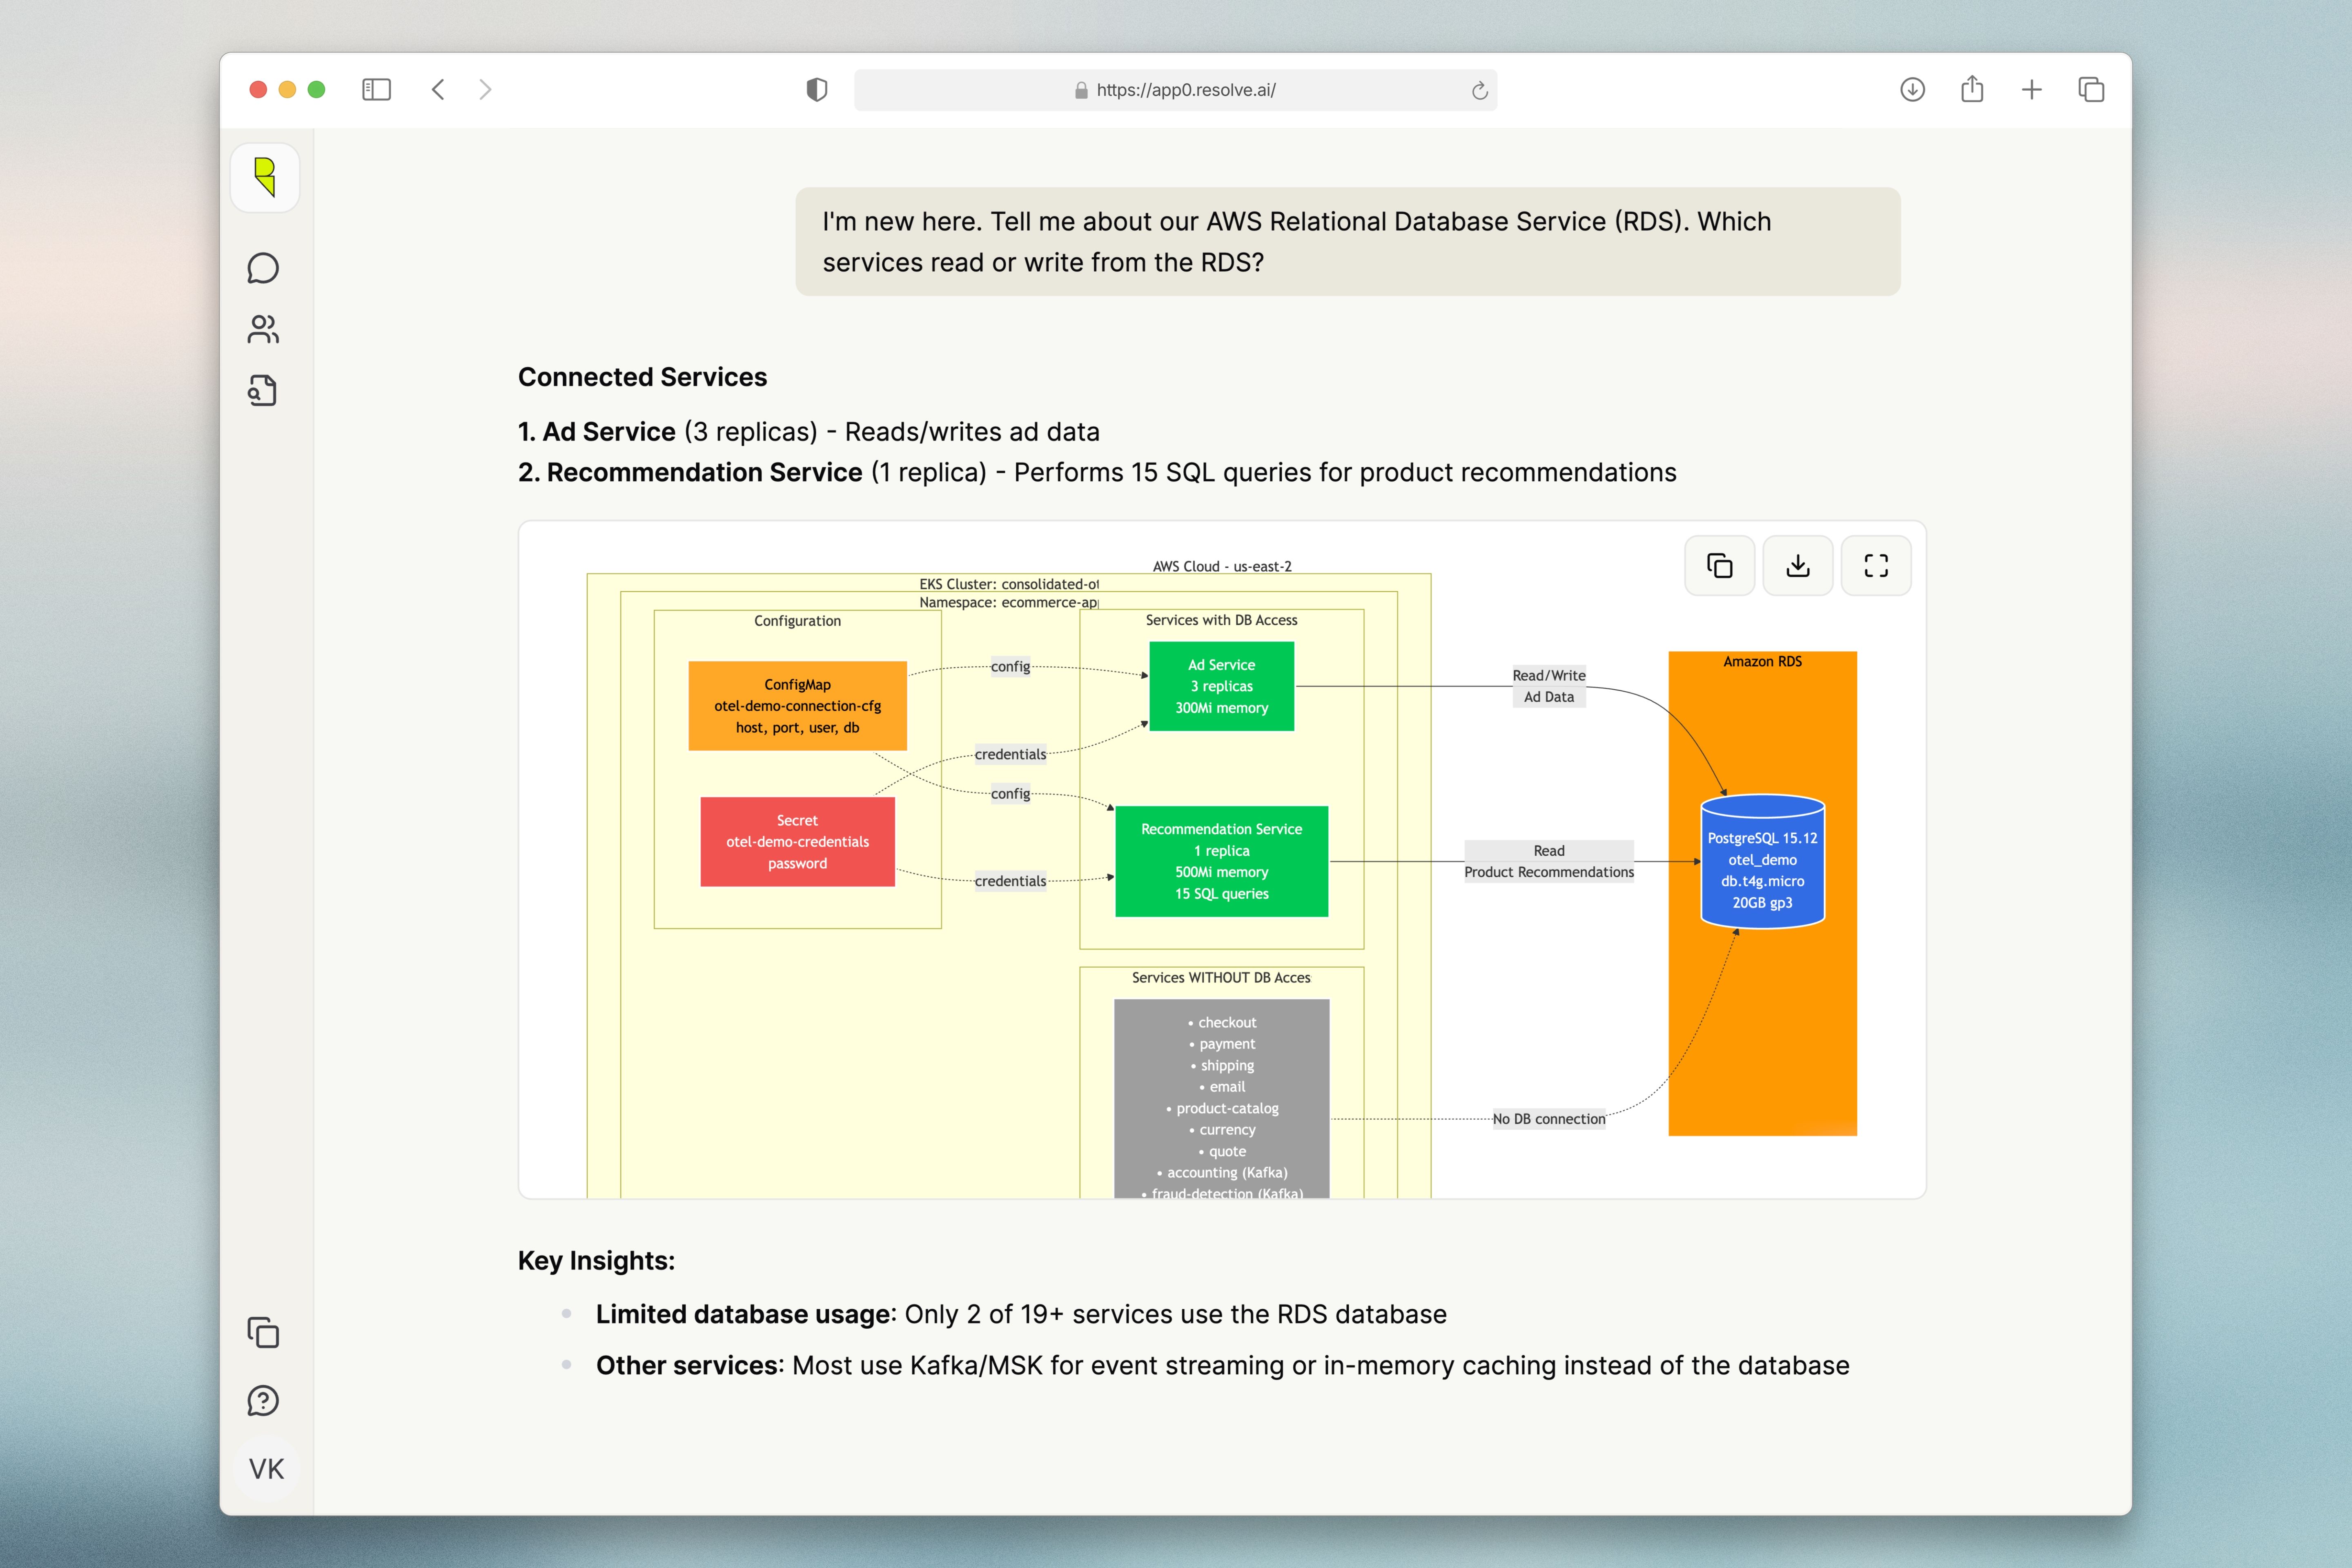
Task: Show the tab overview
Action: coord(2091,90)
